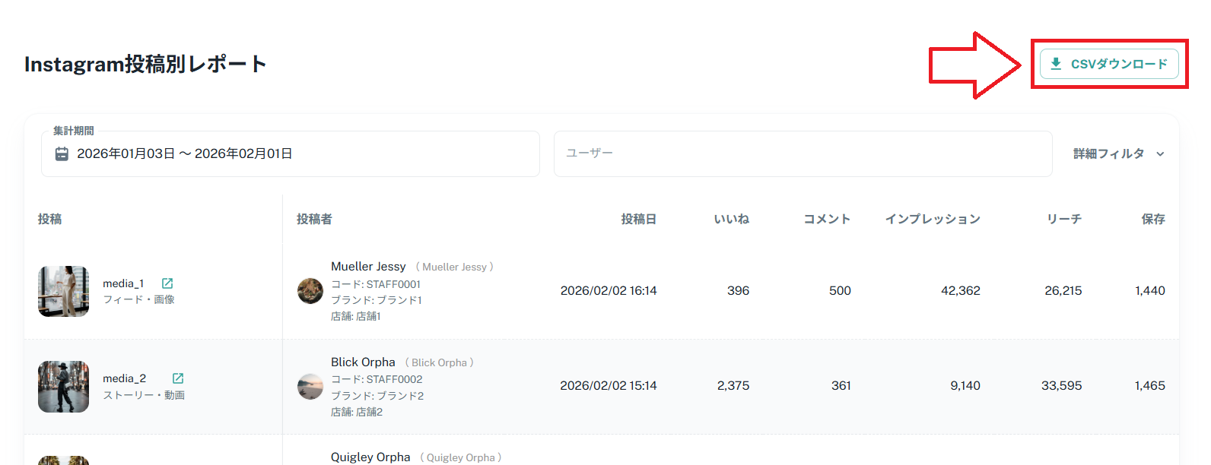The image size is (1211, 465).
Task: Click the Mueller Jessy poster name
Action: [368, 267]
